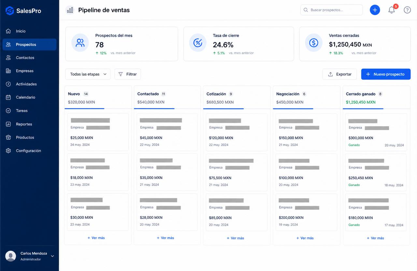The width and height of the screenshot is (417, 271).
Task: Click the 18.3% sales increase indicator
Action: pos(336,53)
